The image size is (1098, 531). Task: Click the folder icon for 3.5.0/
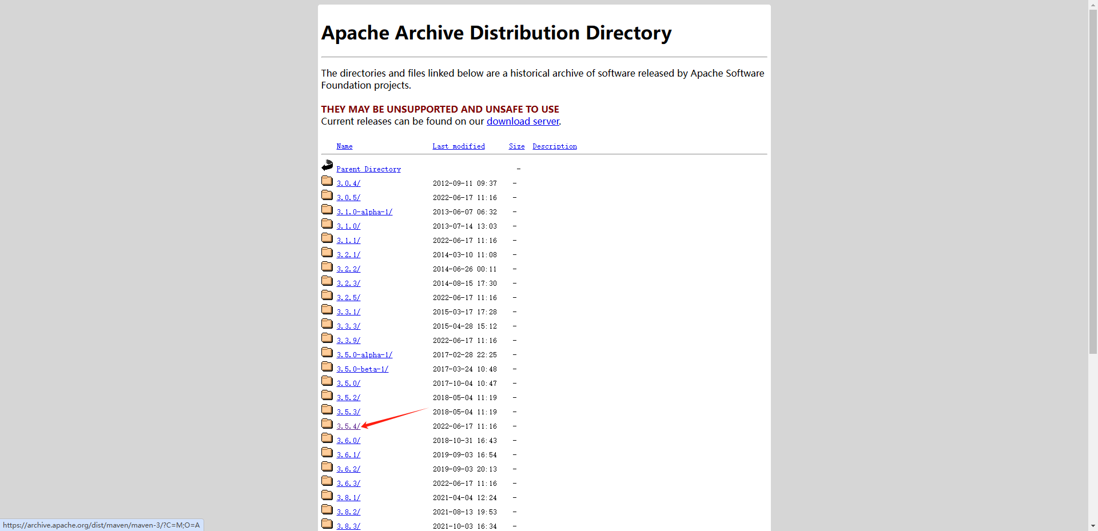pyautogui.click(x=327, y=381)
